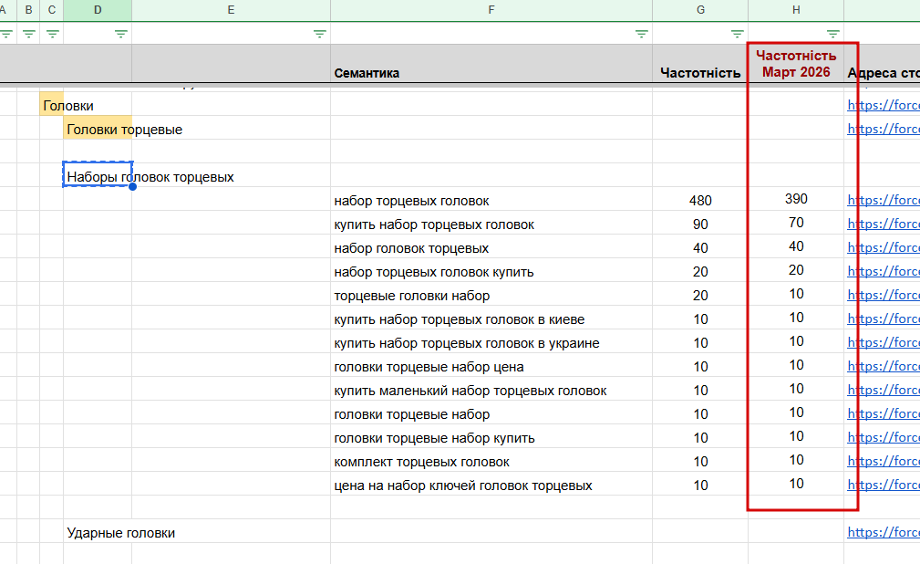Open filter dropdown in column G

tap(738, 34)
